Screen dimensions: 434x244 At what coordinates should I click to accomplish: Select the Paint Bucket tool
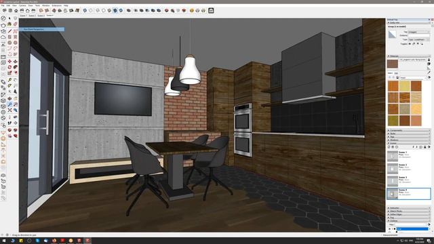click(x=9, y=24)
